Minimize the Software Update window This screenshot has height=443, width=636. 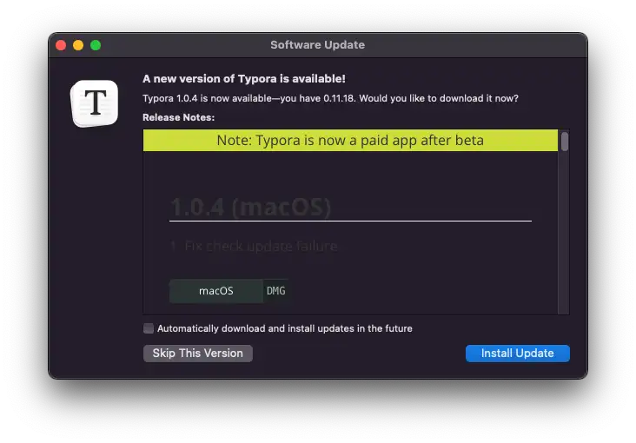[x=78, y=45]
